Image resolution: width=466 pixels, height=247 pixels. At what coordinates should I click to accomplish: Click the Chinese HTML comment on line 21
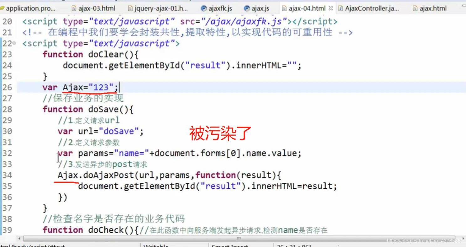click(187, 32)
